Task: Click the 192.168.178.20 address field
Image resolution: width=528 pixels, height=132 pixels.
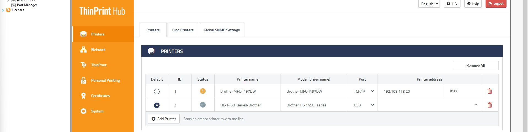Action: click(411, 91)
